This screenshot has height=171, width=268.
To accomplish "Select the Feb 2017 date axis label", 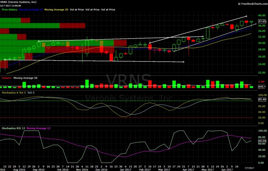I will [x=145, y=170].
